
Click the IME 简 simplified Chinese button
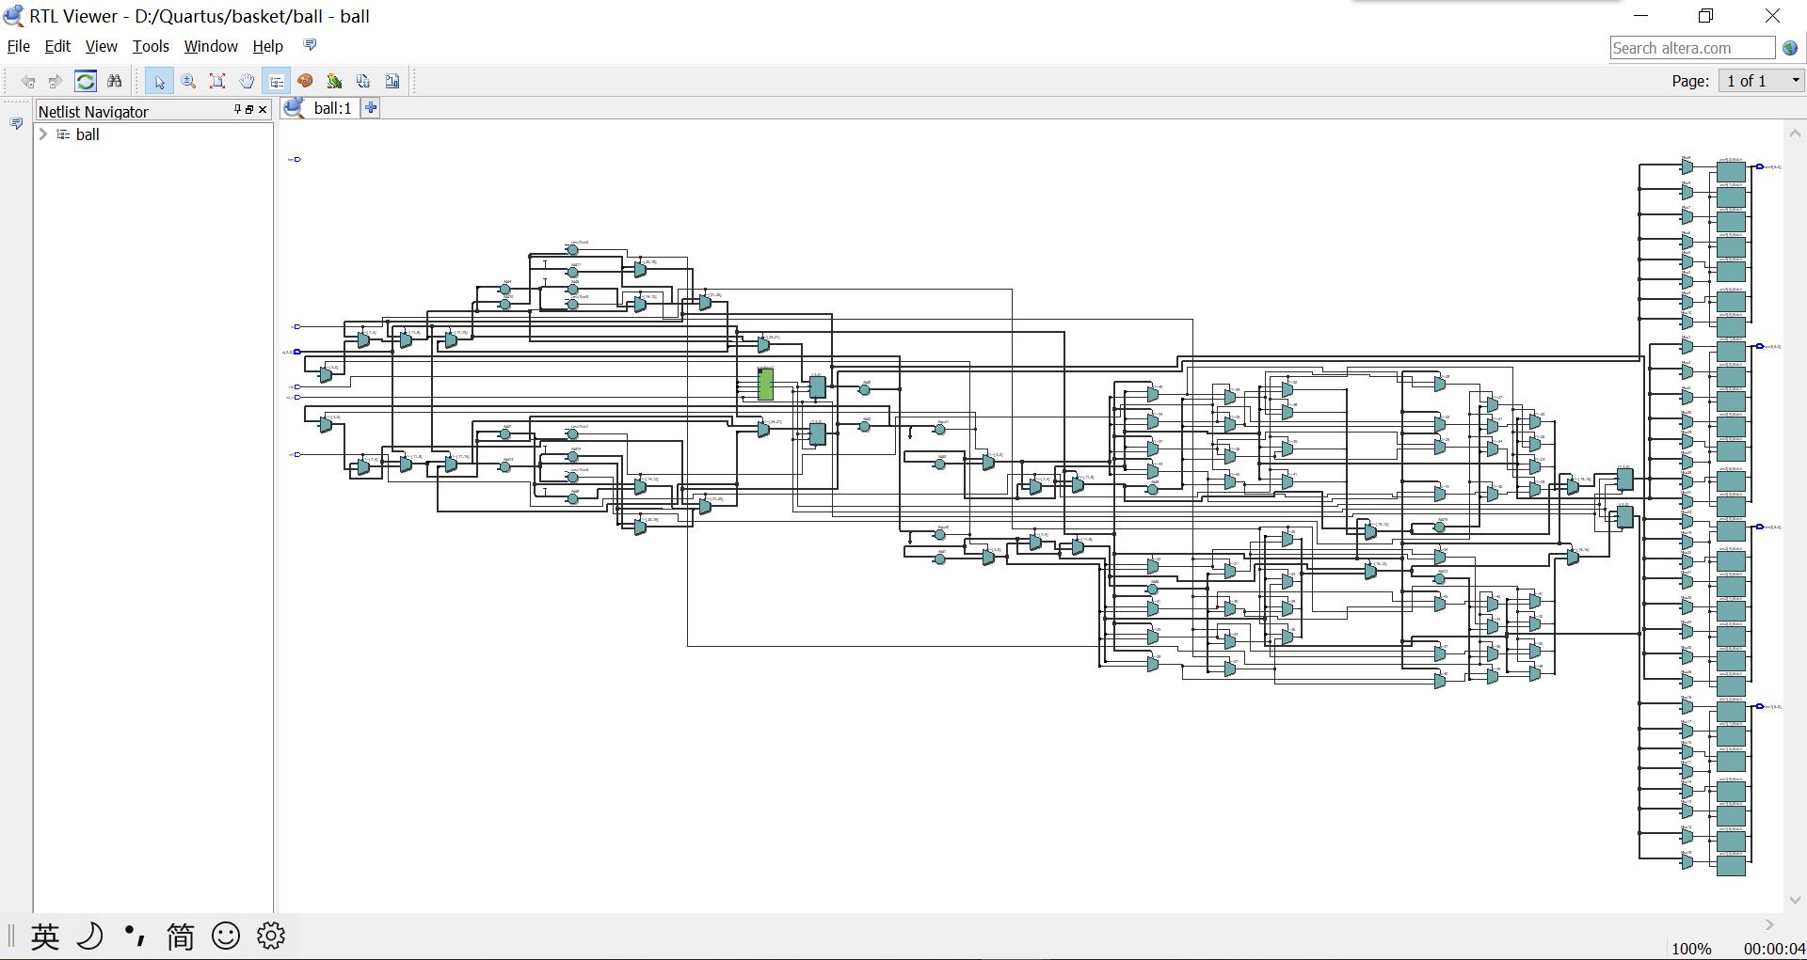click(180, 936)
